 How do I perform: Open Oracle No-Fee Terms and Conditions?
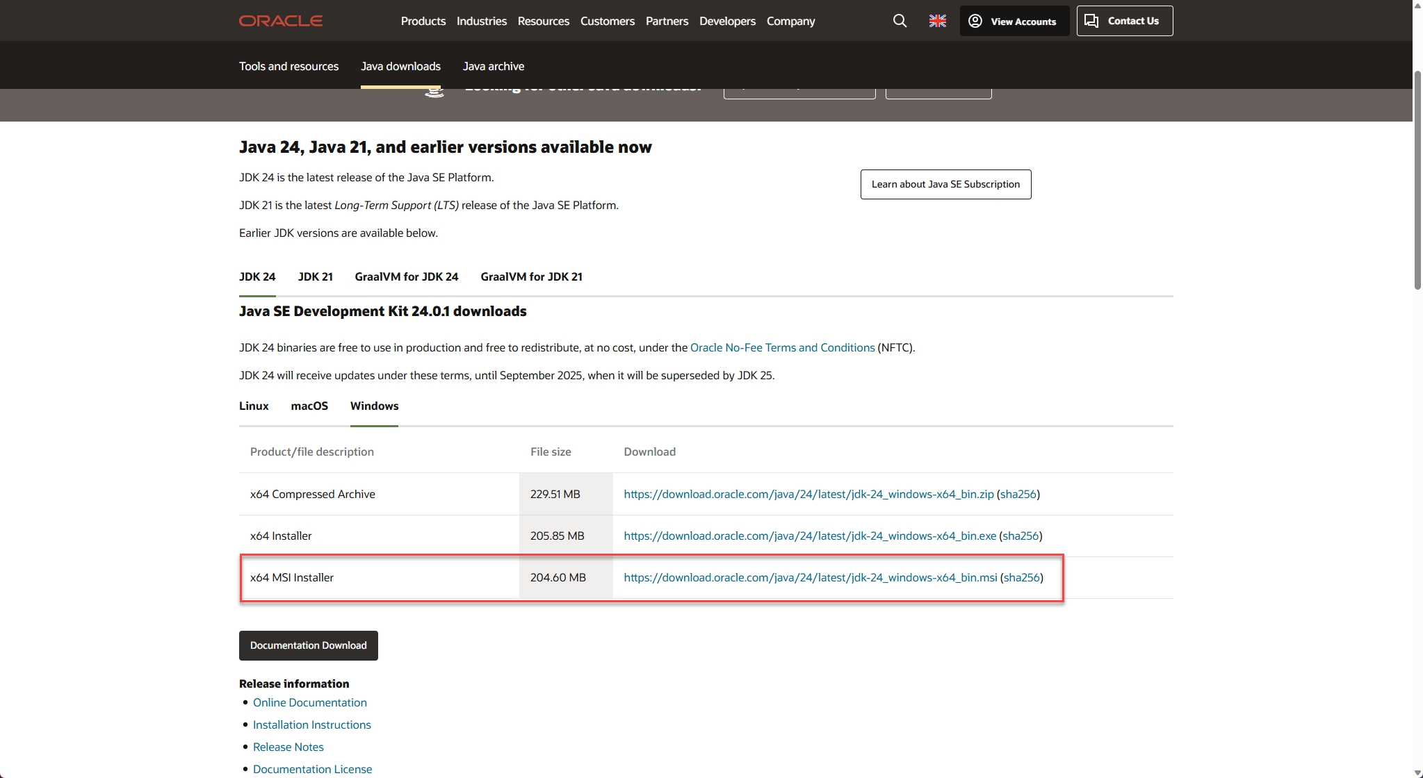pos(782,347)
